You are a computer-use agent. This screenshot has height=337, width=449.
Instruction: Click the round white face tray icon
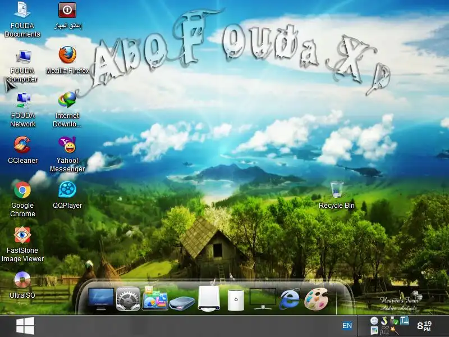(374, 321)
